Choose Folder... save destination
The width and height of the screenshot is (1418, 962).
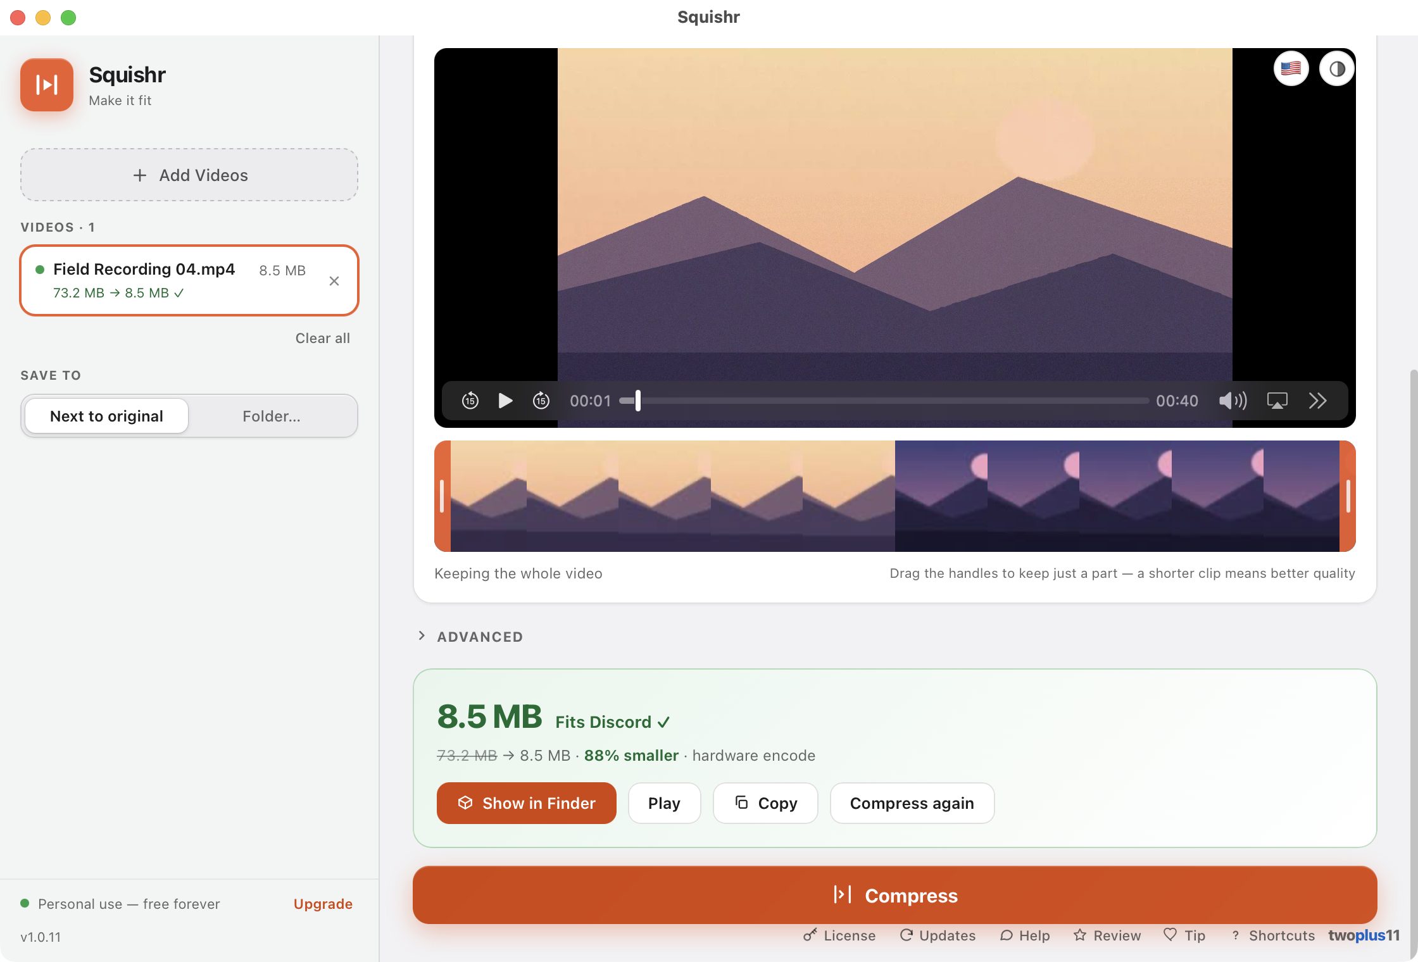[x=272, y=416]
